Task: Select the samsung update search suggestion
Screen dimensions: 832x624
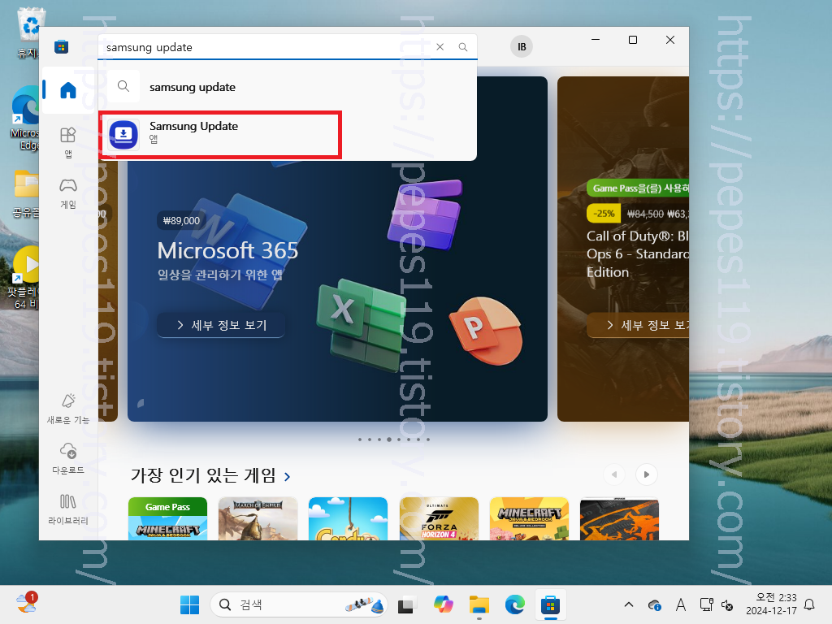Action: pyautogui.click(x=287, y=87)
